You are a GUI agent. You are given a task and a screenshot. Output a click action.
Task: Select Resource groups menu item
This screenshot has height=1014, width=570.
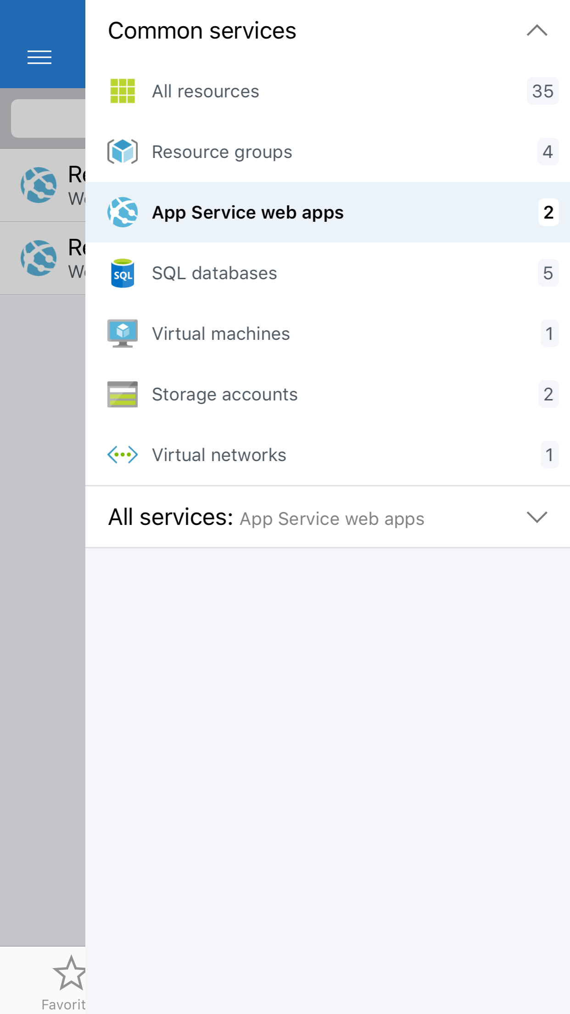(x=328, y=152)
